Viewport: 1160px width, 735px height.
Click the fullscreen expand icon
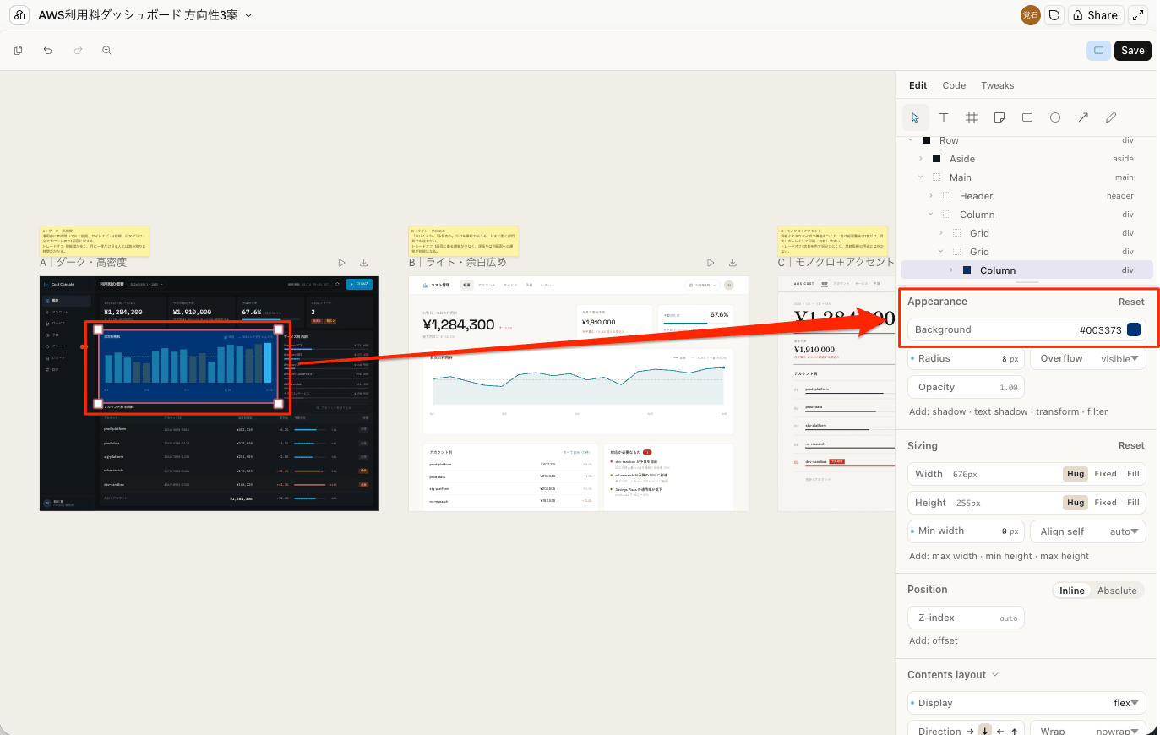1138,15
